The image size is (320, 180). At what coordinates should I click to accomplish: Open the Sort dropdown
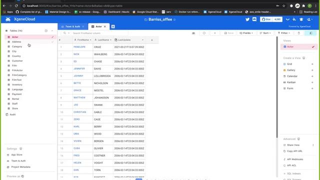[x=265, y=33]
